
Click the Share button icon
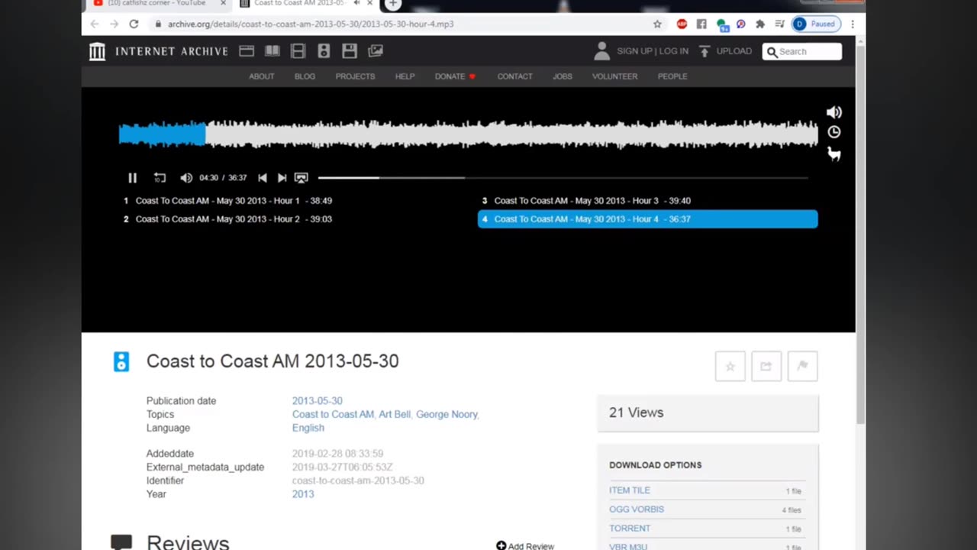click(766, 366)
